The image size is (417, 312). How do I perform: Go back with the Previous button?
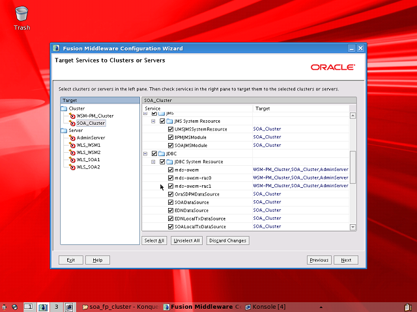319,260
